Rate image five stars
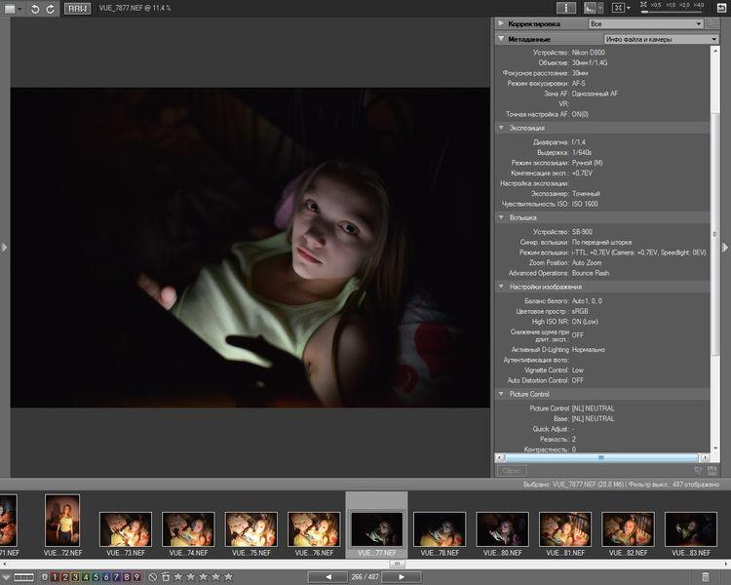731x585 pixels. click(228, 577)
